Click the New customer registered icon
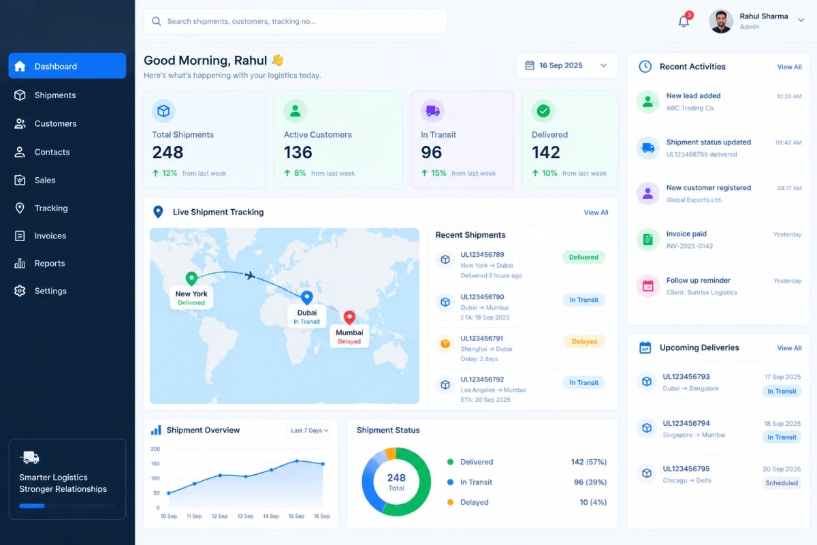This screenshot has width=817, height=545. click(647, 193)
